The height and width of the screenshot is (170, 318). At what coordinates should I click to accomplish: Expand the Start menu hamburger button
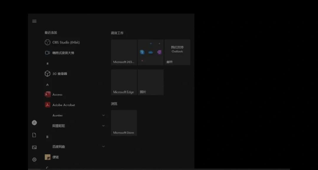[34, 21]
